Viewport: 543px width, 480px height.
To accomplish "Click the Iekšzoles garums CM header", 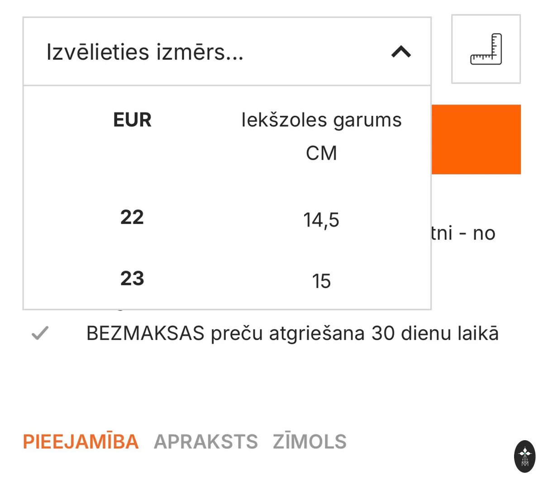I will [x=321, y=136].
